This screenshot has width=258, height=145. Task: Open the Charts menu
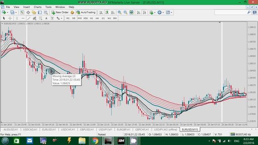point(37,7)
